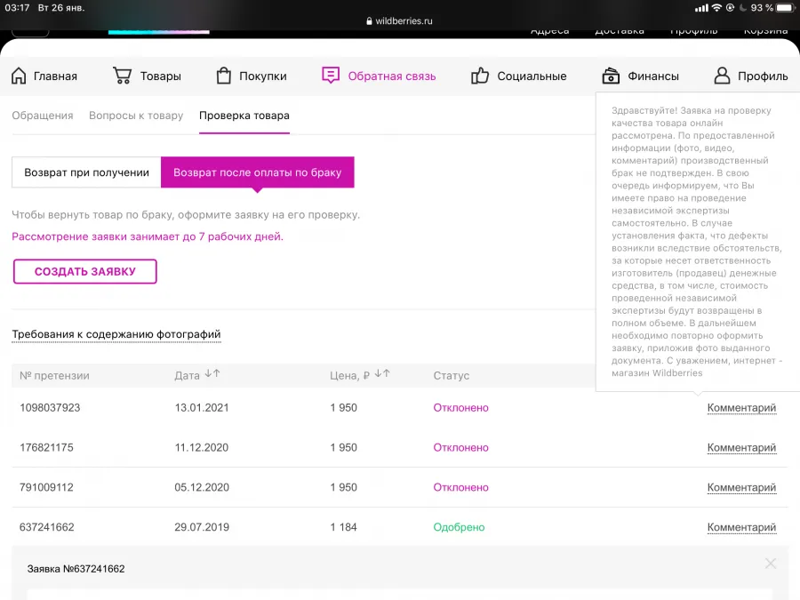
Task: Tap the battery indicator in status bar
Action: (x=785, y=8)
